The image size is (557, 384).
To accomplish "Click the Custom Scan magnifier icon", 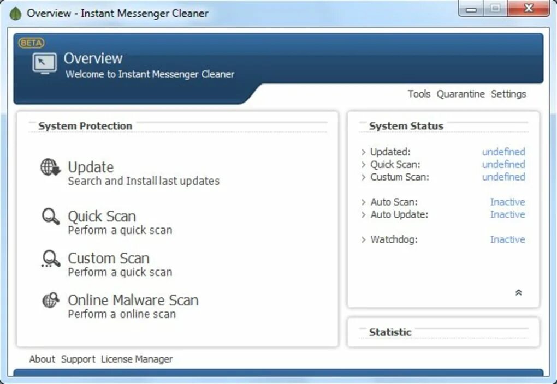I will click(50, 259).
